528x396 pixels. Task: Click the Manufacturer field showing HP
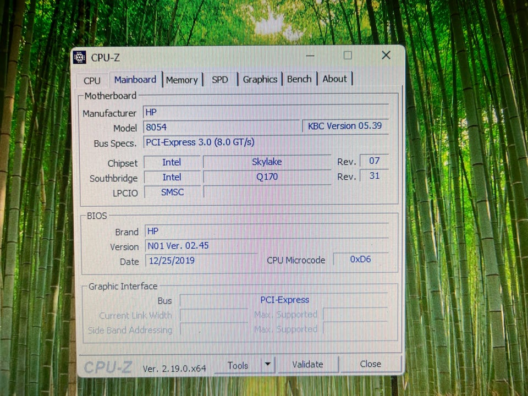tap(266, 112)
